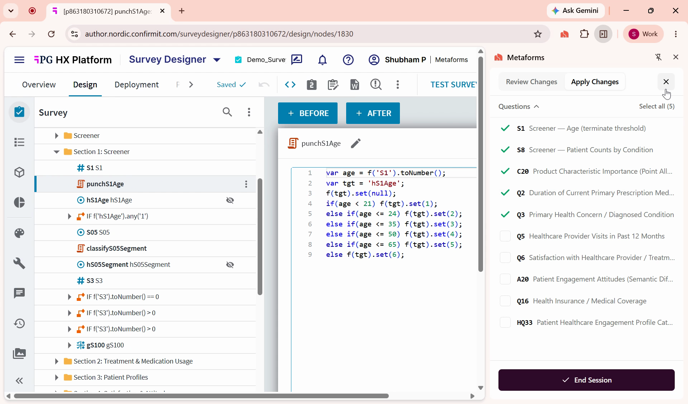Uncheck C20 Product Characteristic Importance
Screen dimensions: 688x404
tap(505, 171)
